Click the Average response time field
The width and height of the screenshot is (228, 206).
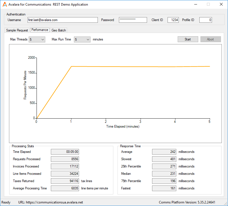click(x=164, y=152)
